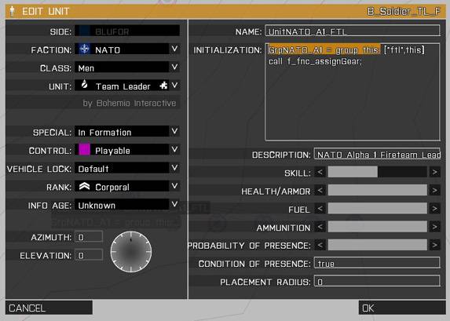Image resolution: width=450 pixels, height=321 pixels.
Task: Click the Placement Radius field
Action: coord(377,281)
